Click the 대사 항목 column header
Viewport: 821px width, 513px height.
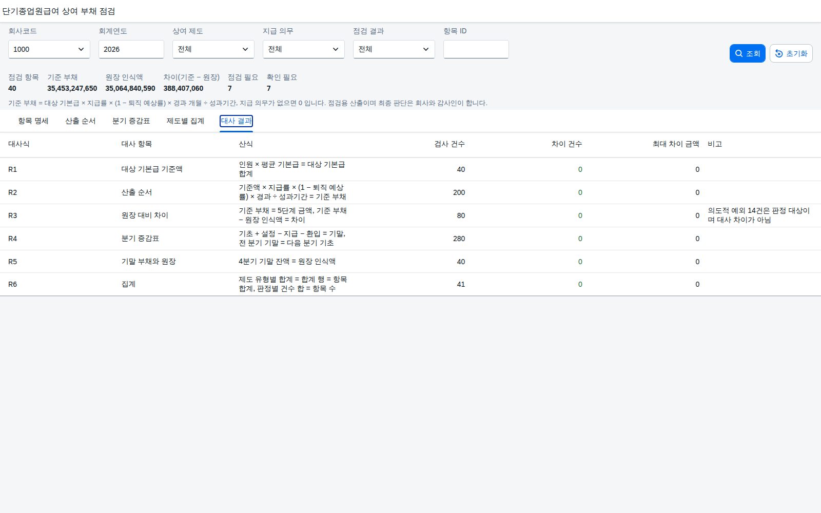point(136,144)
